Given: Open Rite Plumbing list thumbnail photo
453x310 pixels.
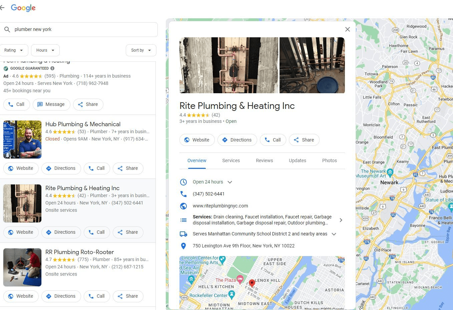Looking at the screenshot, I should point(22,203).
